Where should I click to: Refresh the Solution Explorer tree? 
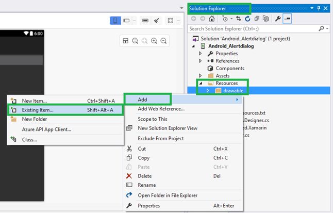tap(247, 19)
